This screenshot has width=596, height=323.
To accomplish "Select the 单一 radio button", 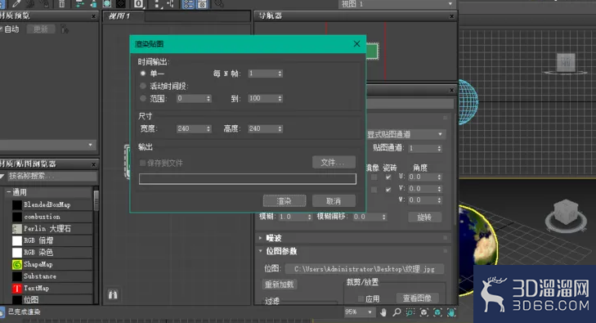I will click(x=143, y=74).
